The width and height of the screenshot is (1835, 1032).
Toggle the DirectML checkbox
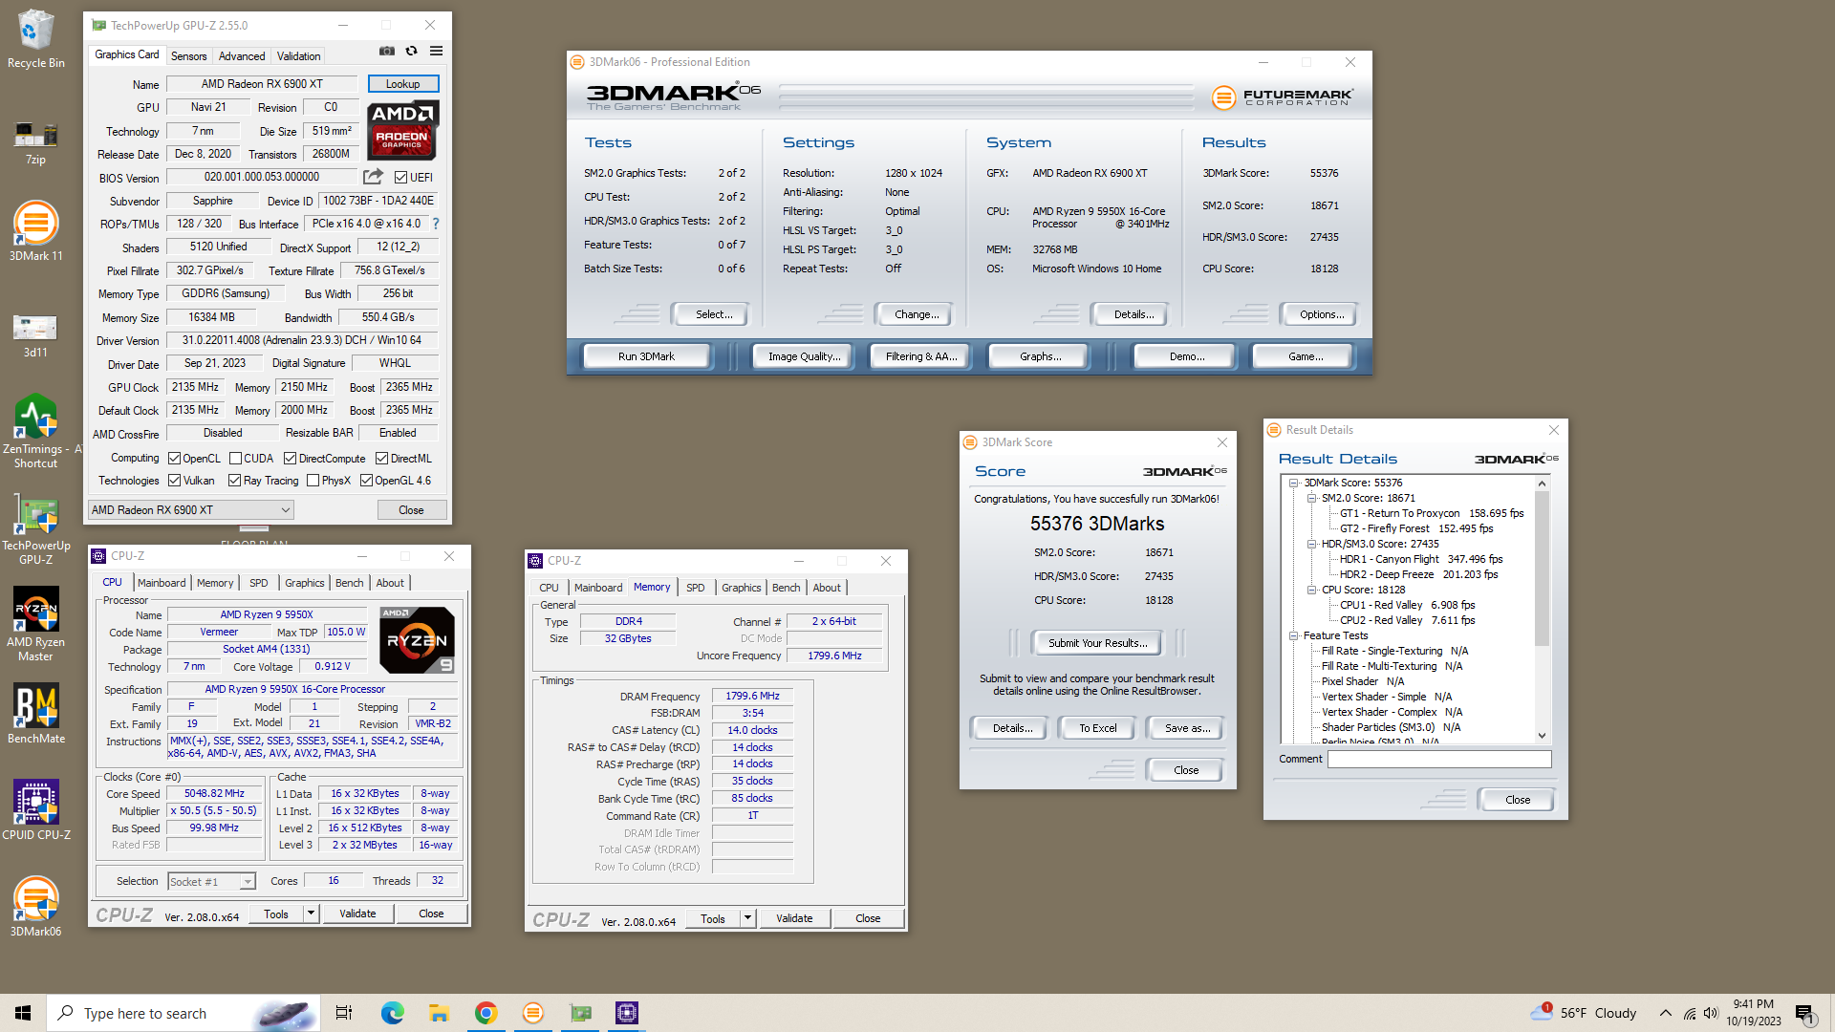(x=381, y=459)
